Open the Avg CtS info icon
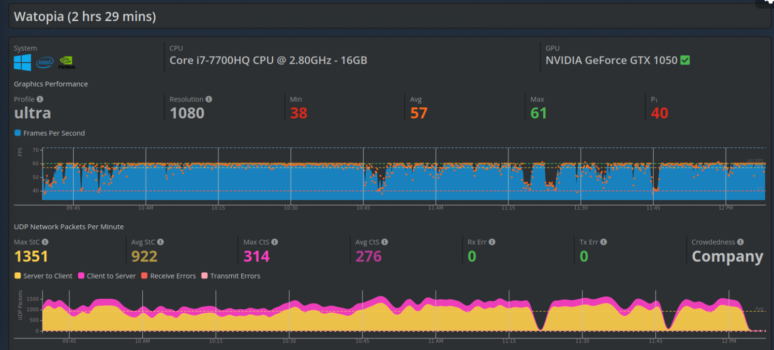 (385, 242)
